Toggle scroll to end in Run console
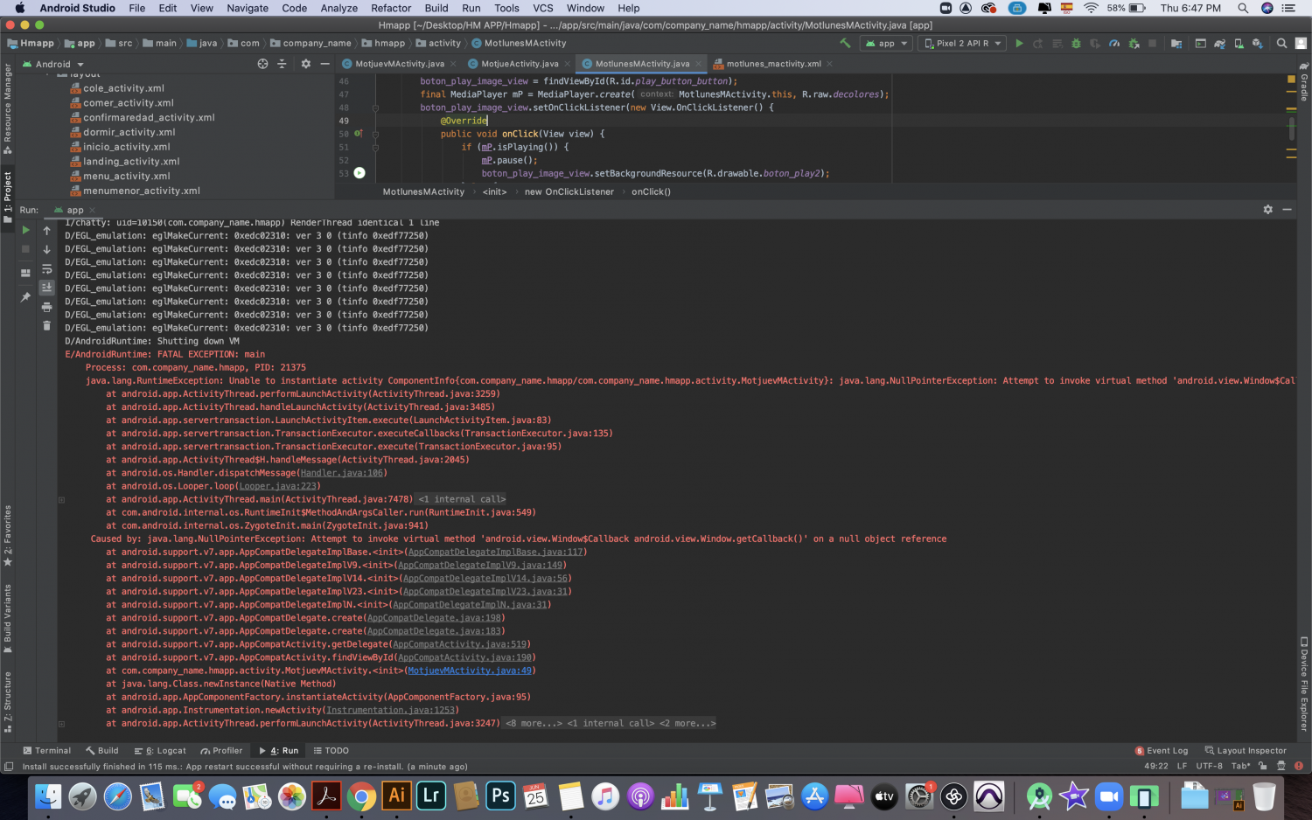 click(47, 288)
